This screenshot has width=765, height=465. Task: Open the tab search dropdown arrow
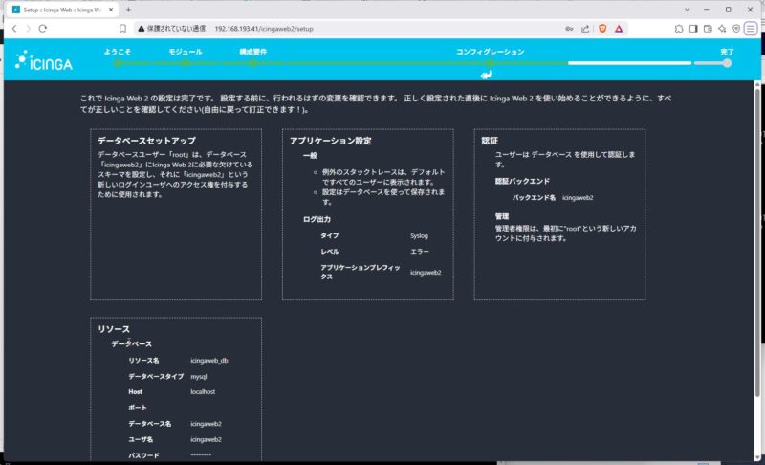pos(687,10)
